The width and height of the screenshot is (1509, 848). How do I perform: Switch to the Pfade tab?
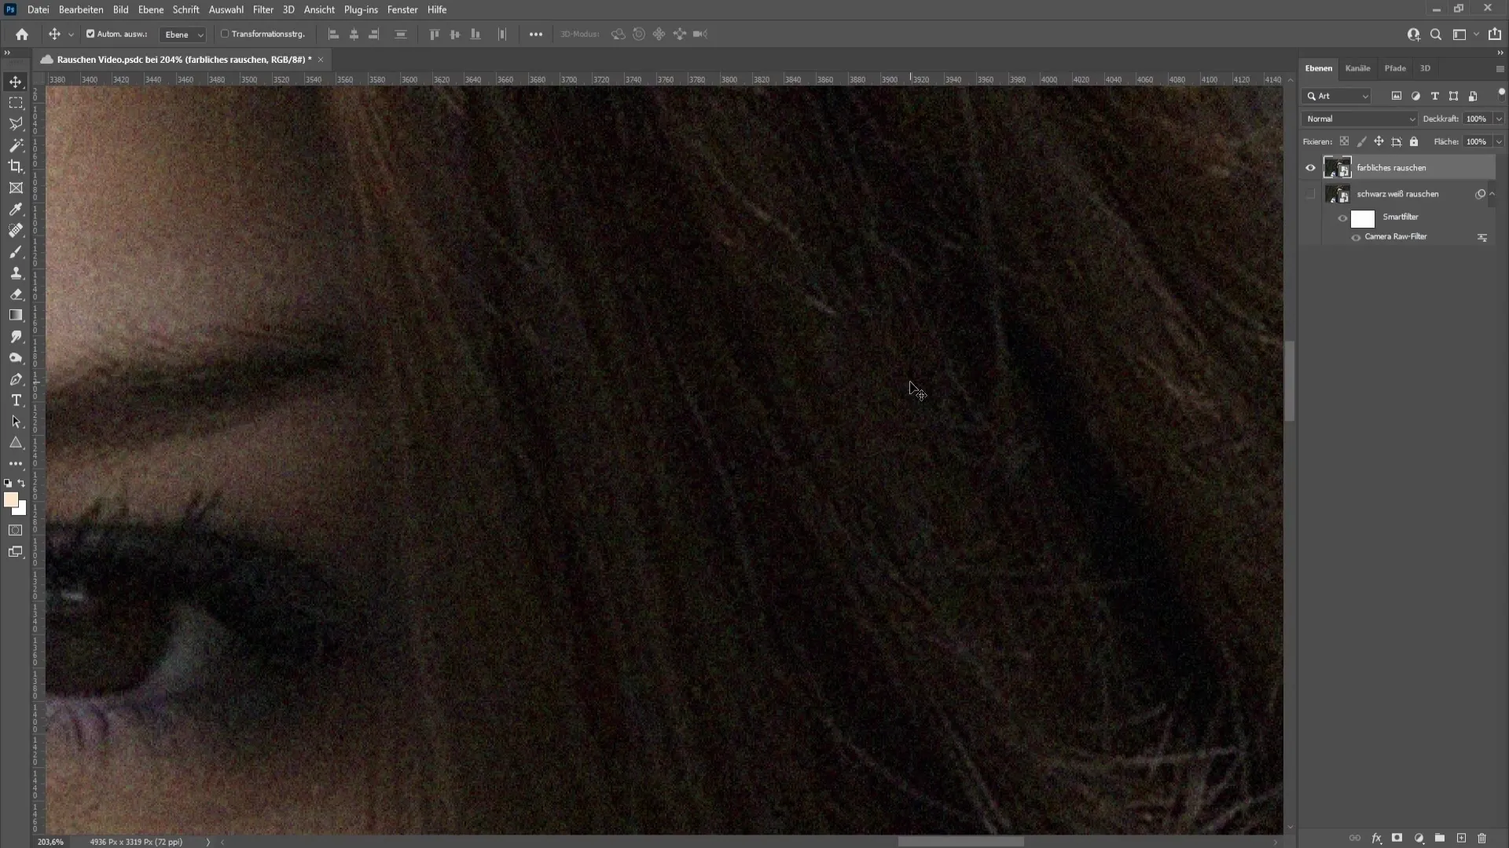(x=1394, y=68)
